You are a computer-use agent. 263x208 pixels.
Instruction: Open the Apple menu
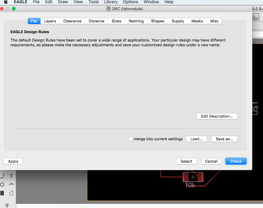click(6, 2)
